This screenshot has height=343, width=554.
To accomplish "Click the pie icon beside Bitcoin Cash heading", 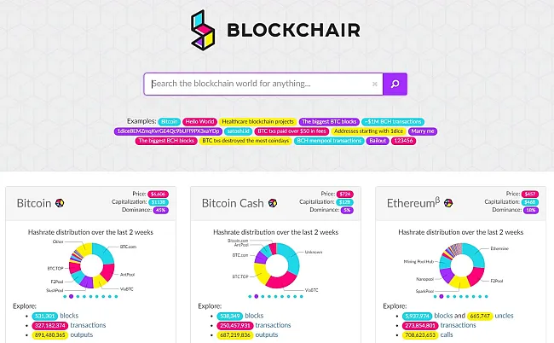I will coord(272,204).
